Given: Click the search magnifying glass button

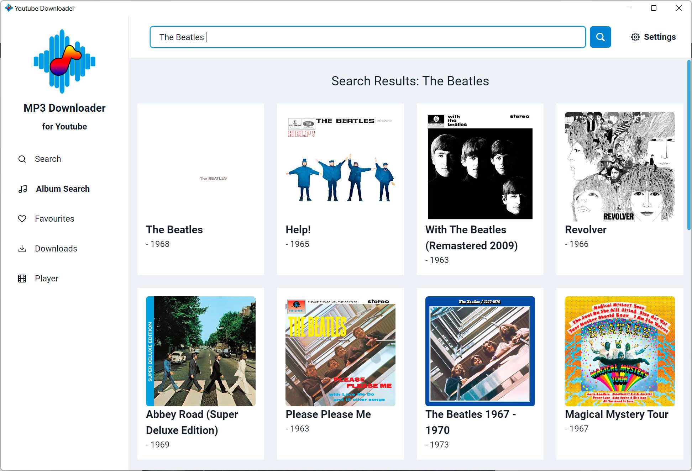Looking at the screenshot, I should pyautogui.click(x=600, y=37).
